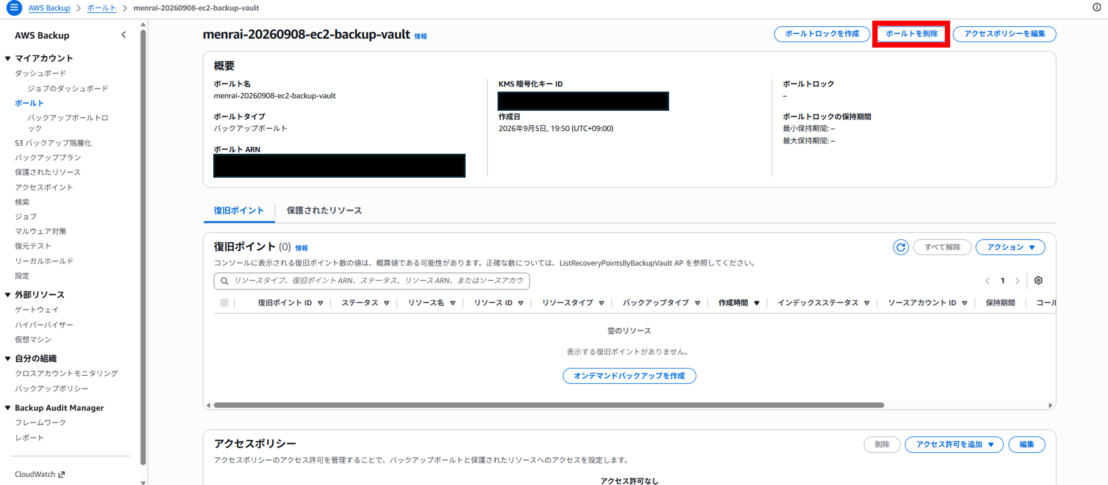Click the recovery points horizontal scrollbar

point(549,405)
